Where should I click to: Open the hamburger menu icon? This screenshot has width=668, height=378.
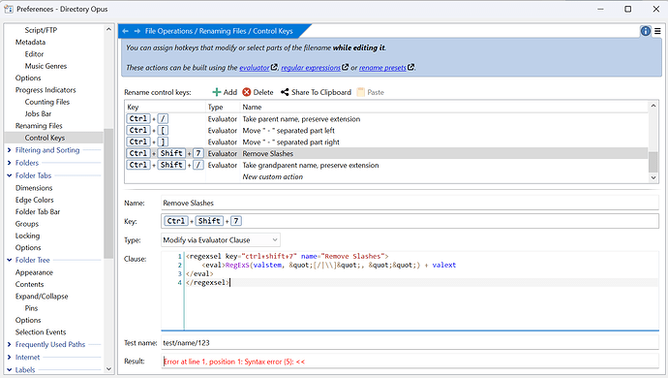(657, 31)
